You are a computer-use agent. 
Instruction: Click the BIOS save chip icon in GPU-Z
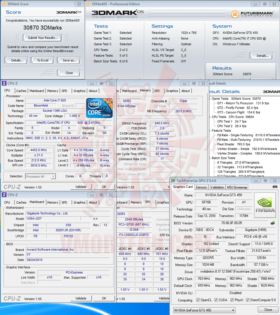click(273, 223)
